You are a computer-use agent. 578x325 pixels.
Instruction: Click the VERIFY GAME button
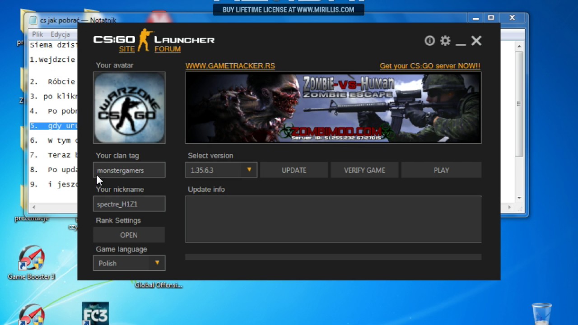[364, 170]
